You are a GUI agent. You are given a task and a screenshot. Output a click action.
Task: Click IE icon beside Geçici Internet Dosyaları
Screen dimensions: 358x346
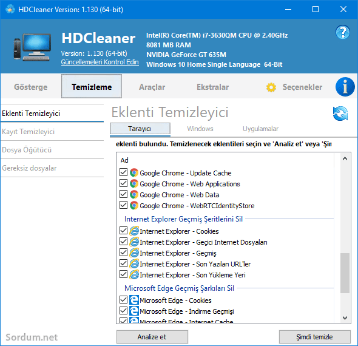[134, 242]
